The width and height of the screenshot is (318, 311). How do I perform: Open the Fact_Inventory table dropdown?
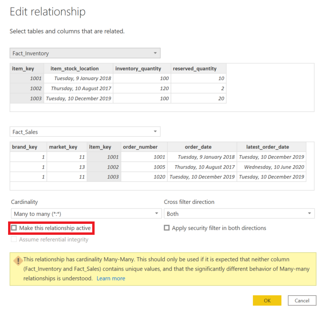tap(85, 53)
